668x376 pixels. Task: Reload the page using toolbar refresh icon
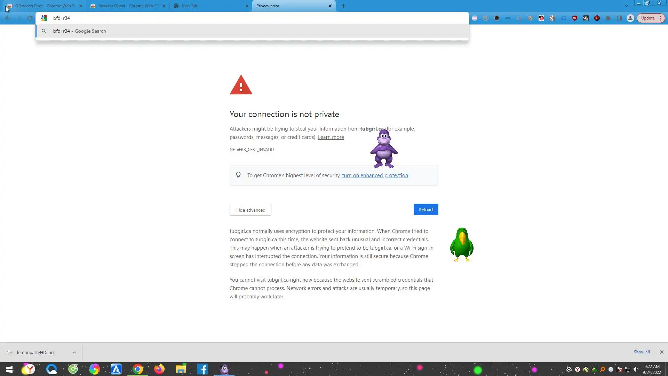tap(30, 18)
